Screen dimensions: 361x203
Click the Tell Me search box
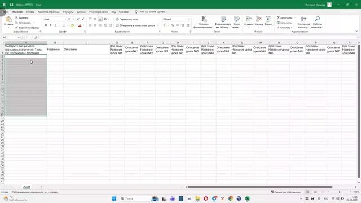tap(153, 12)
